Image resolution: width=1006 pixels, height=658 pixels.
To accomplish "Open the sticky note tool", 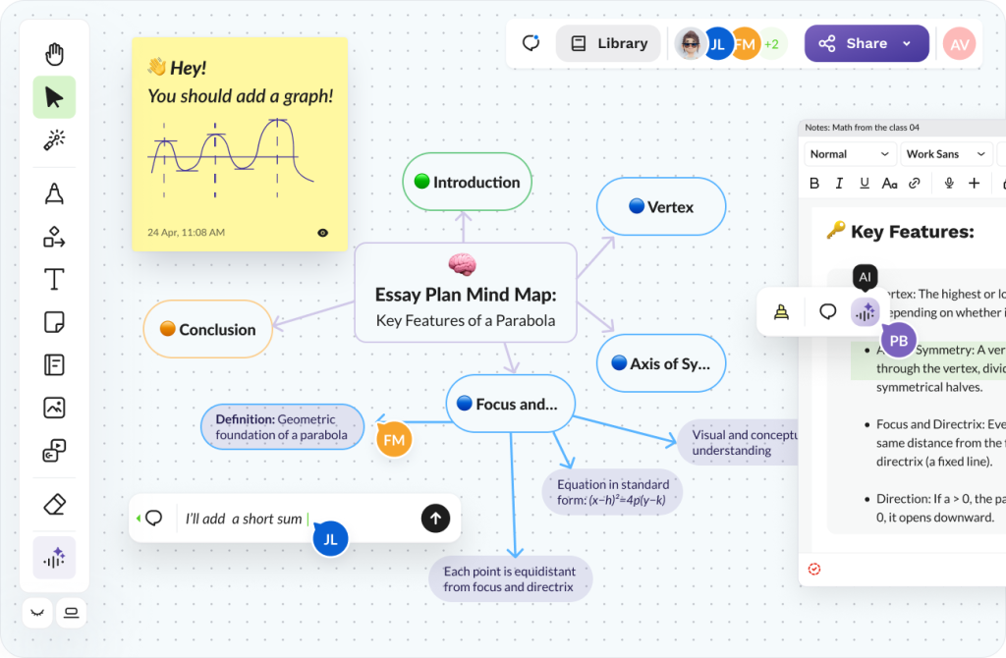I will (x=54, y=321).
